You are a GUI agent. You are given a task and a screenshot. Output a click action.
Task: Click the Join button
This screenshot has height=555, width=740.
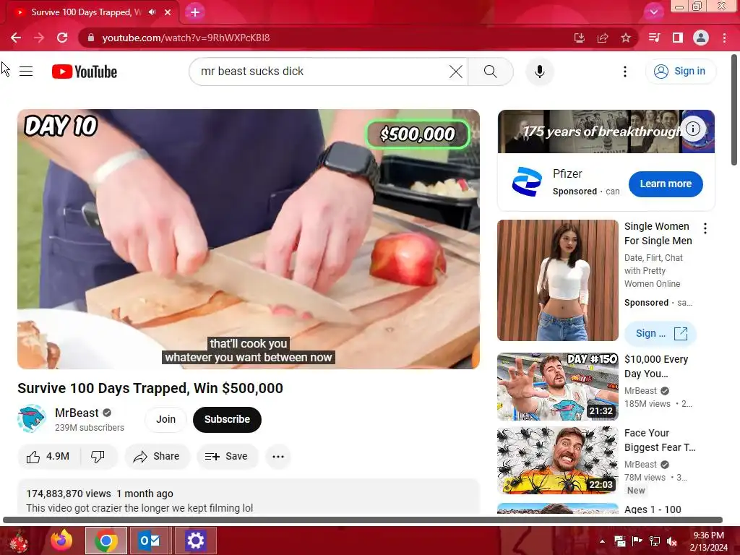[x=165, y=420]
